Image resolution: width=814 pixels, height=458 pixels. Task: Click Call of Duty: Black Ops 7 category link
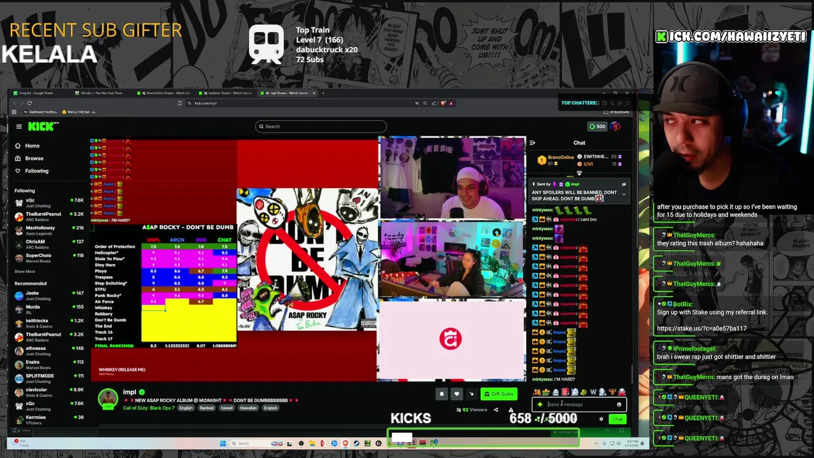tap(148, 408)
